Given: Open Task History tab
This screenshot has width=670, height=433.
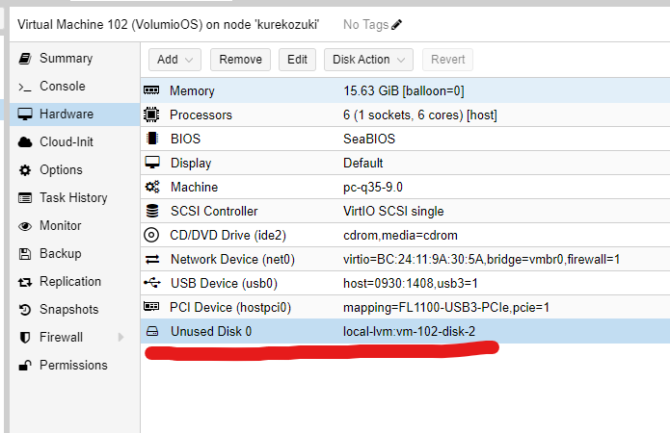Looking at the screenshot, I should coord(73,198).
